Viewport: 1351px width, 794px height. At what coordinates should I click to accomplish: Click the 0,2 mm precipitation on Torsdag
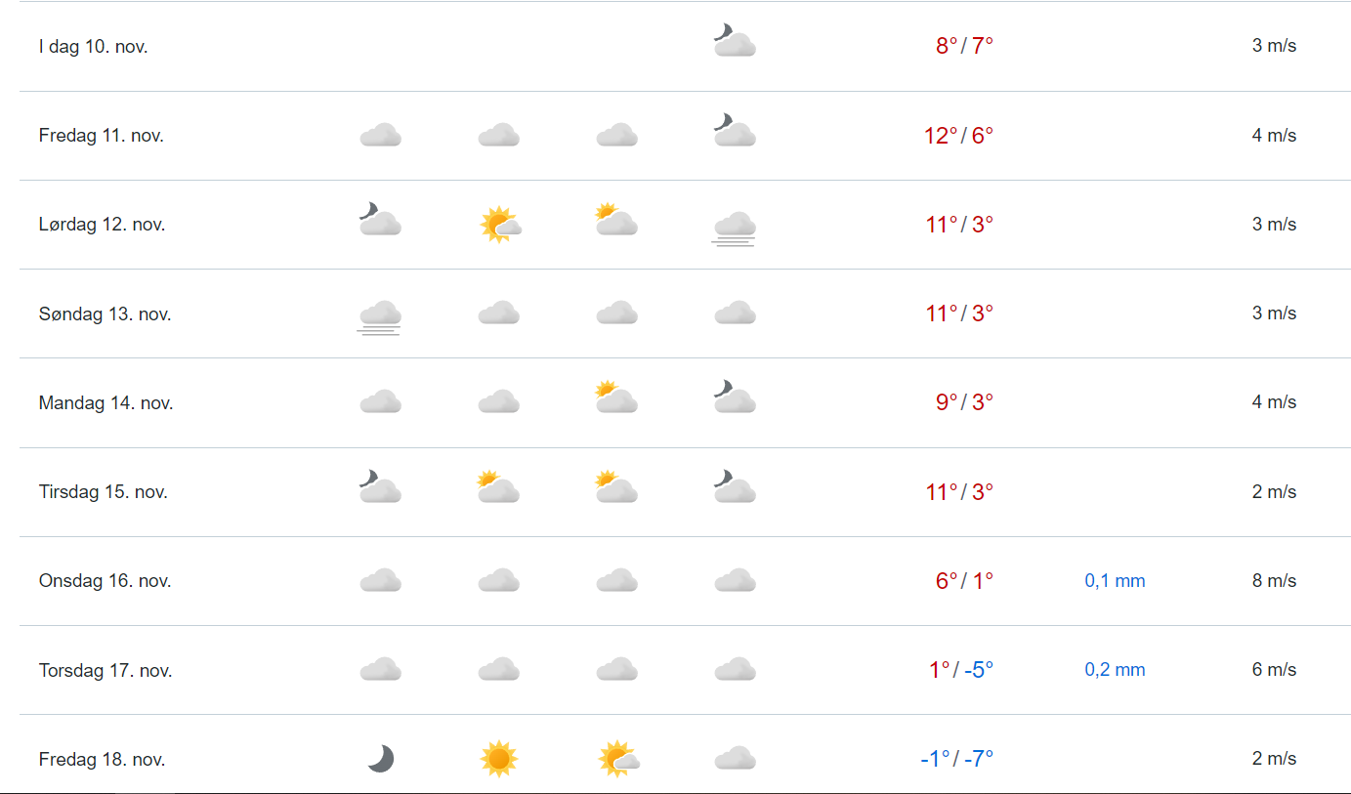point(1115,670)
